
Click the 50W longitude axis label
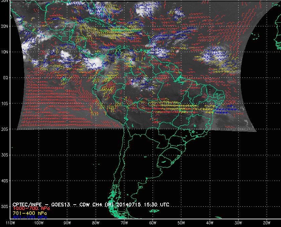(181, 223)
